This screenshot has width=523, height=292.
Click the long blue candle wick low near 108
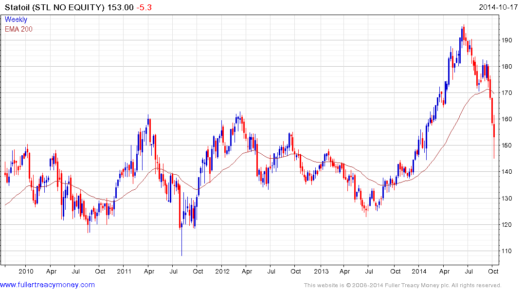point(182,240)
